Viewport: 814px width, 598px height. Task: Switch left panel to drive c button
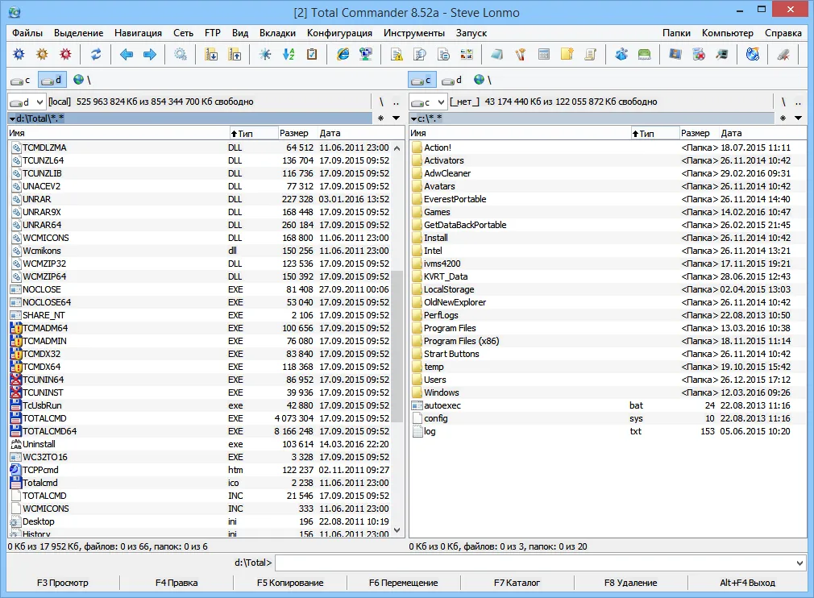(21, 81)
